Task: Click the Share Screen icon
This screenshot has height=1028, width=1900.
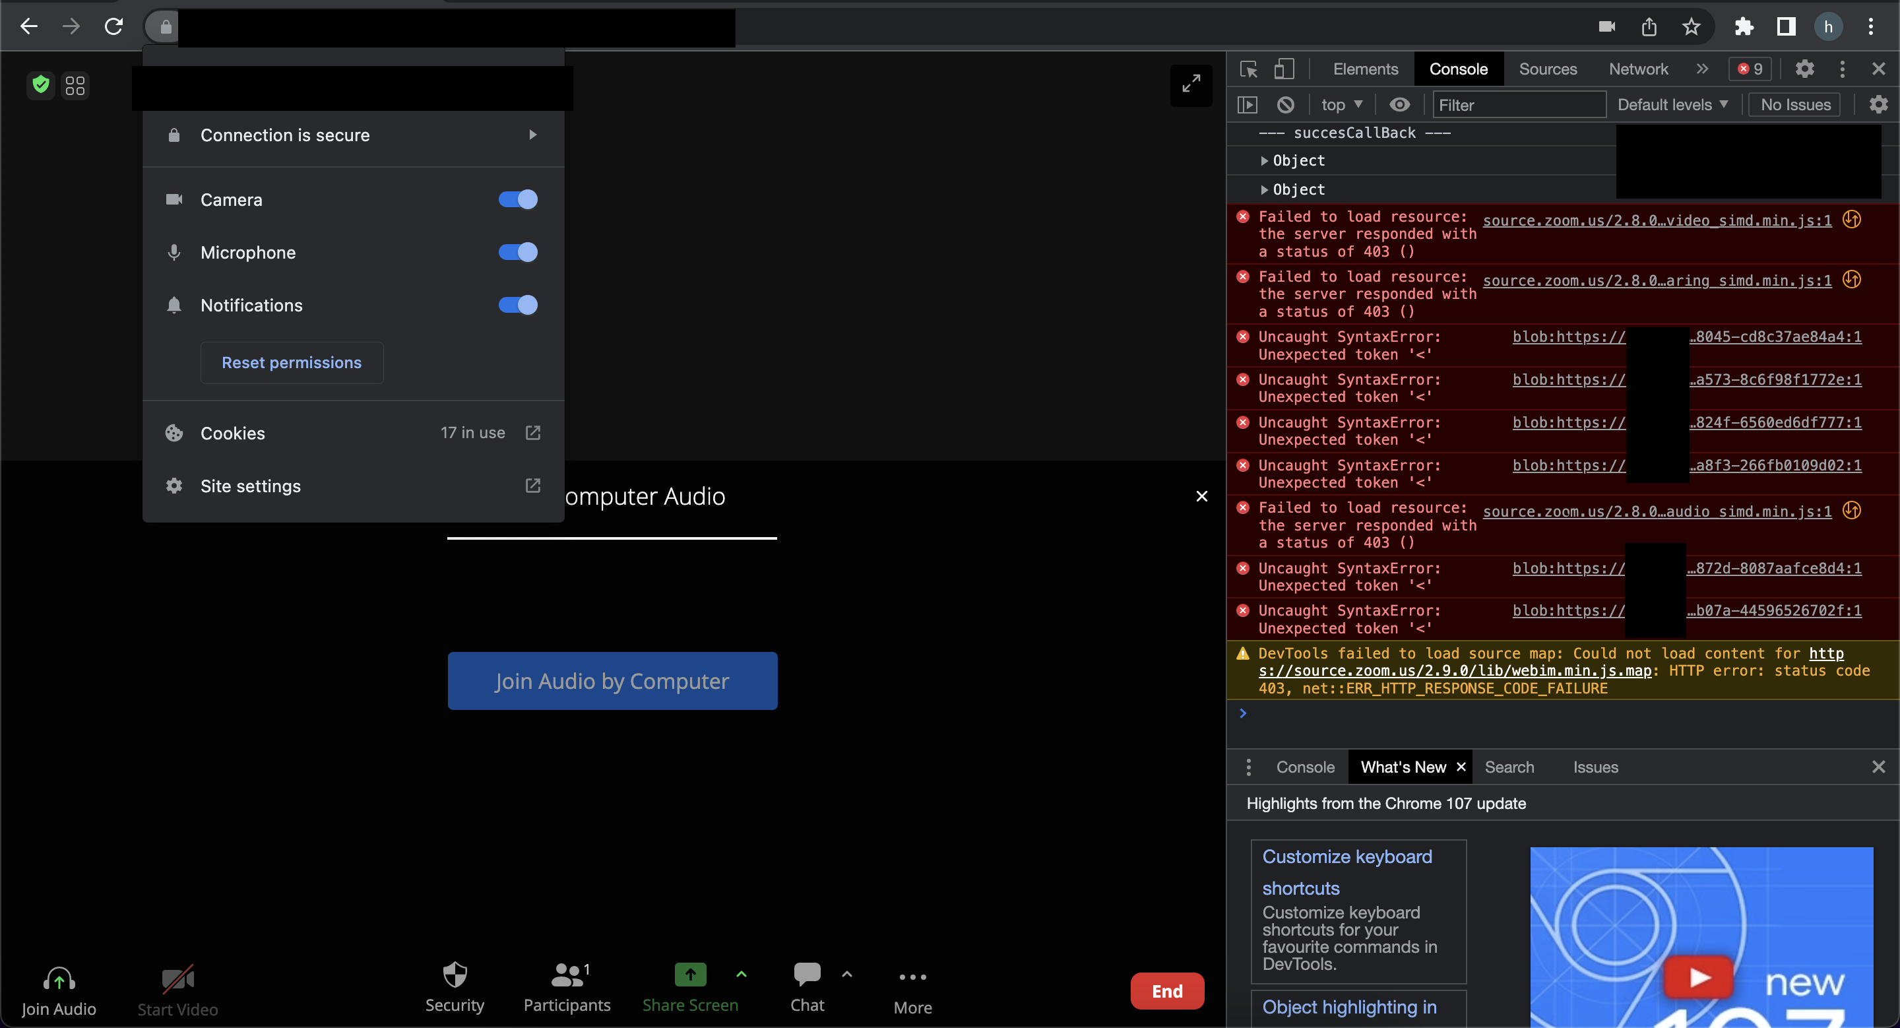Action: [x=689, y=974]
